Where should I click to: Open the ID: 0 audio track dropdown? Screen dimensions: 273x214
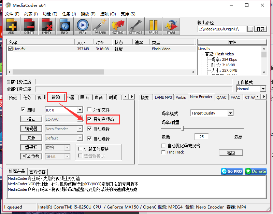point(80,110)
